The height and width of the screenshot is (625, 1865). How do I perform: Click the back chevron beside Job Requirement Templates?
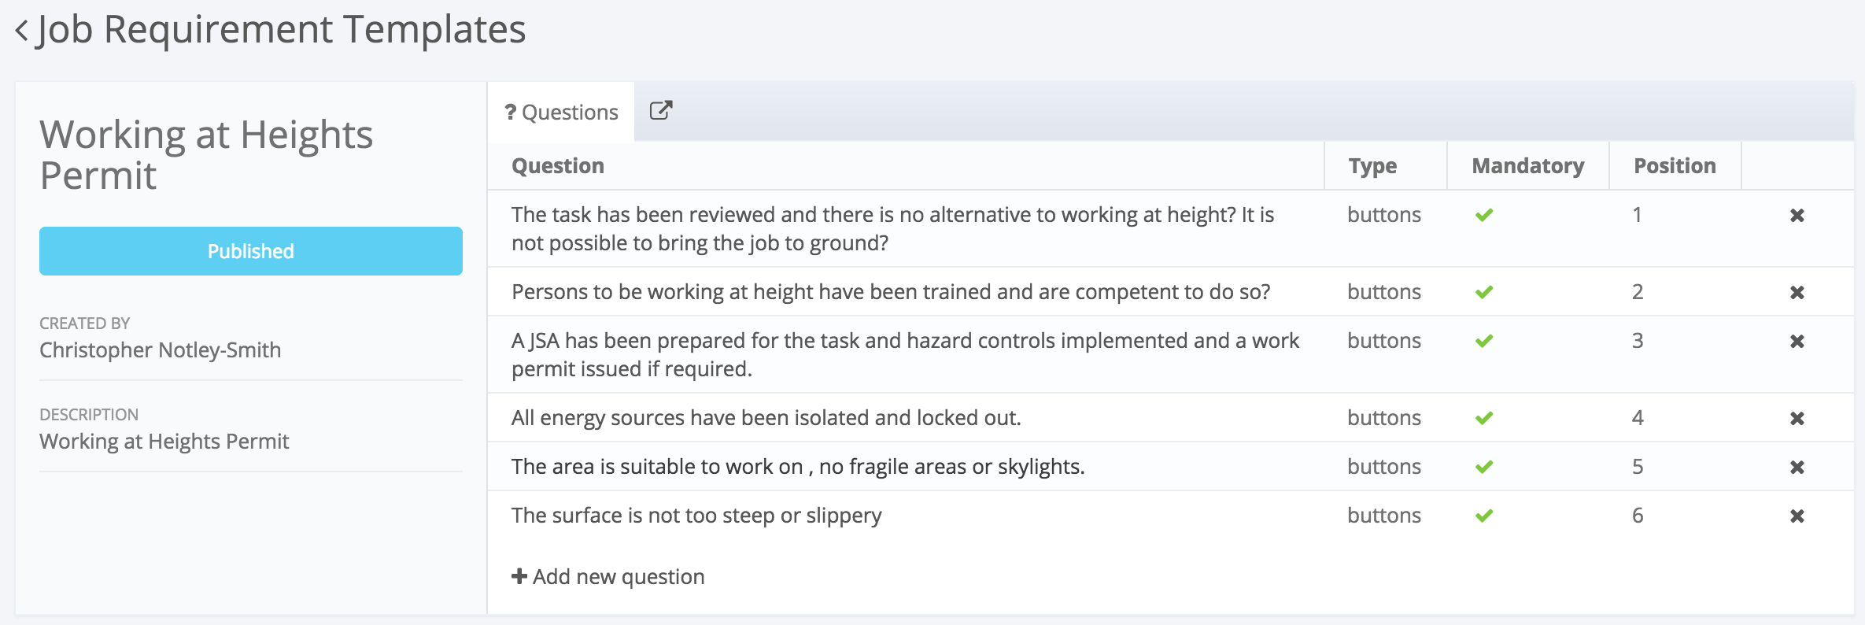tap(22, 31)
